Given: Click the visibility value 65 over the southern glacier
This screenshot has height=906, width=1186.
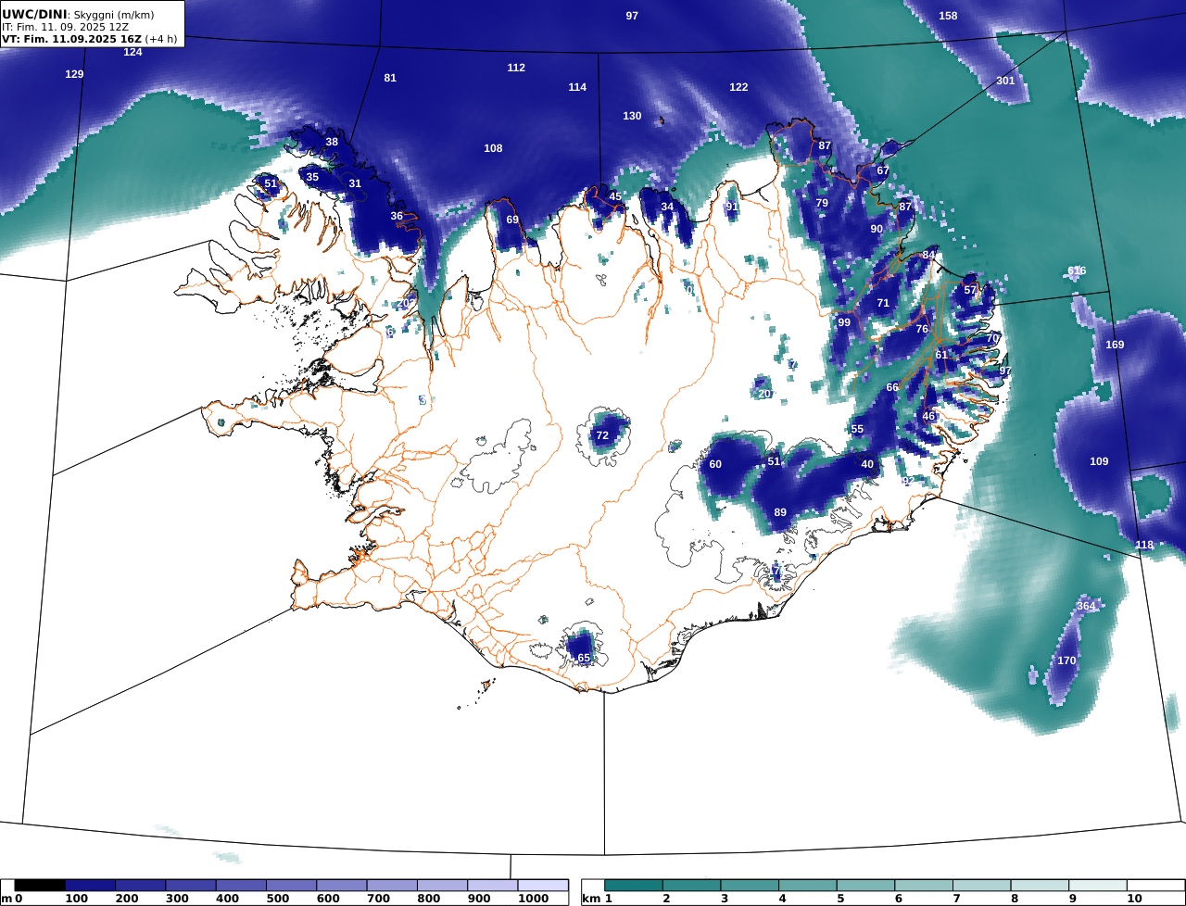Looking at the screenshot, I should [584, 658].
